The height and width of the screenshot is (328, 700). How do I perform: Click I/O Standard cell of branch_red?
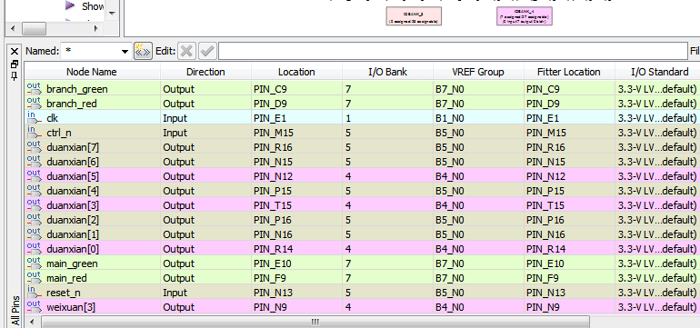(x=657, y=104)
